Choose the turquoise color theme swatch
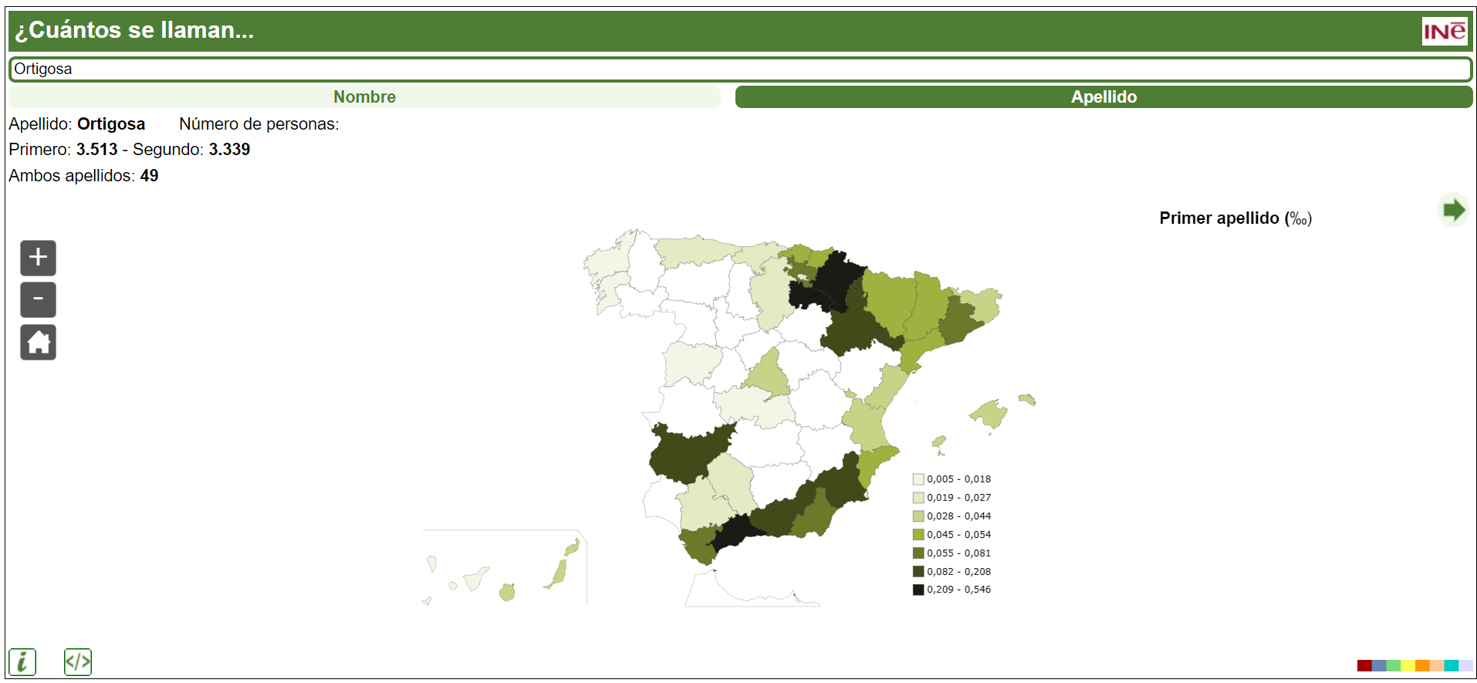 tap(1451, 665)
